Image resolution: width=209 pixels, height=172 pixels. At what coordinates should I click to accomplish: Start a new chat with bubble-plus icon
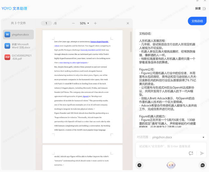point(191,153)
